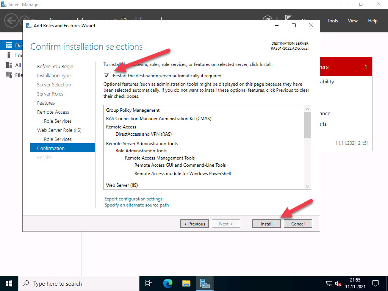Open Dashboard icon in Server Manager sidebar
The width and height of the screenshot is (388, 291).
pos(9,45)
